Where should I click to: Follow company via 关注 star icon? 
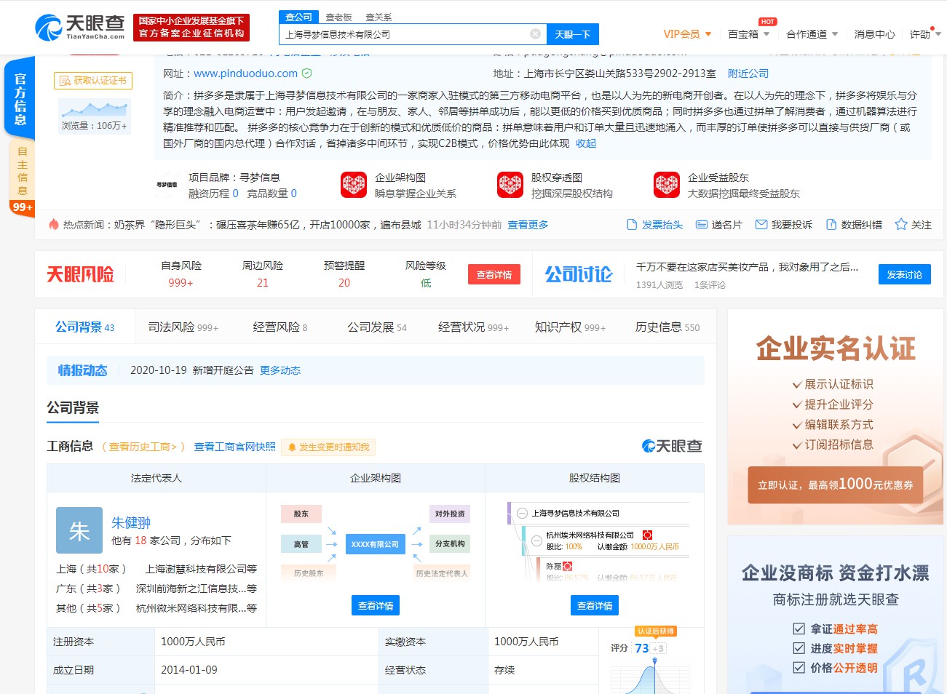[x=901, y=225]
